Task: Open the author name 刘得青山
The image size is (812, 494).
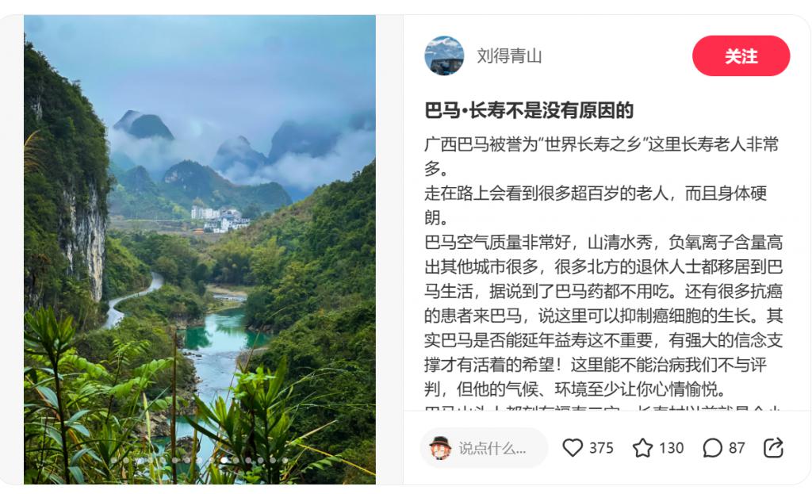Action: (x=509, y=56)
